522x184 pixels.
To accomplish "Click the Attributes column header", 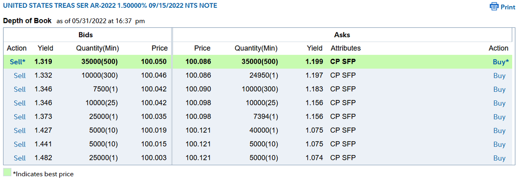I will coord(346,48).
